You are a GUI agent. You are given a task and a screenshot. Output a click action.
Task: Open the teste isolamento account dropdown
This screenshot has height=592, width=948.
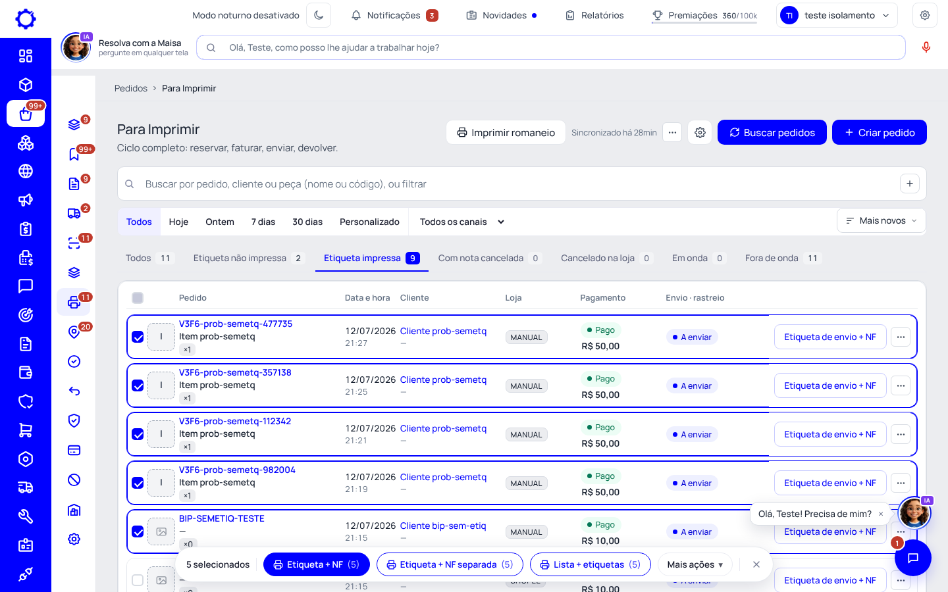point(837,15)
